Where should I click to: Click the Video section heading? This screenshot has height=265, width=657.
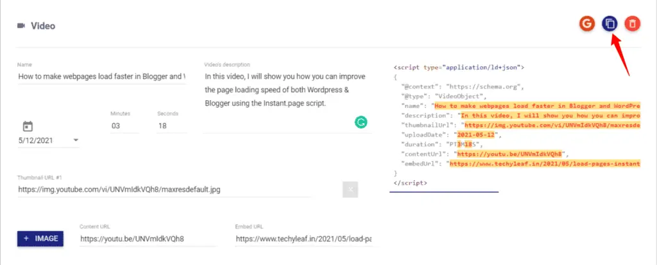[x=43, y=26]
